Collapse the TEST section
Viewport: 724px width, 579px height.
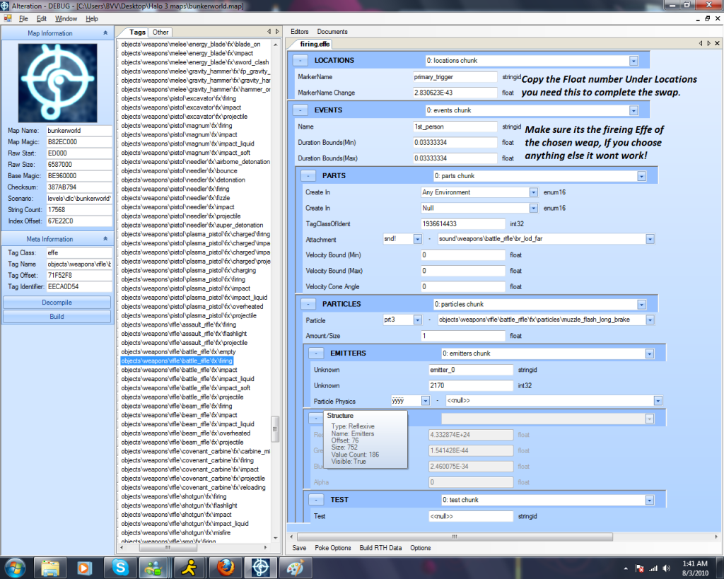[x=316, y=500]
